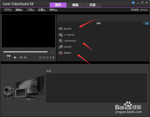Click the preview scrubber bar
This screenshot has height=117, width=150.
point(25,52)
